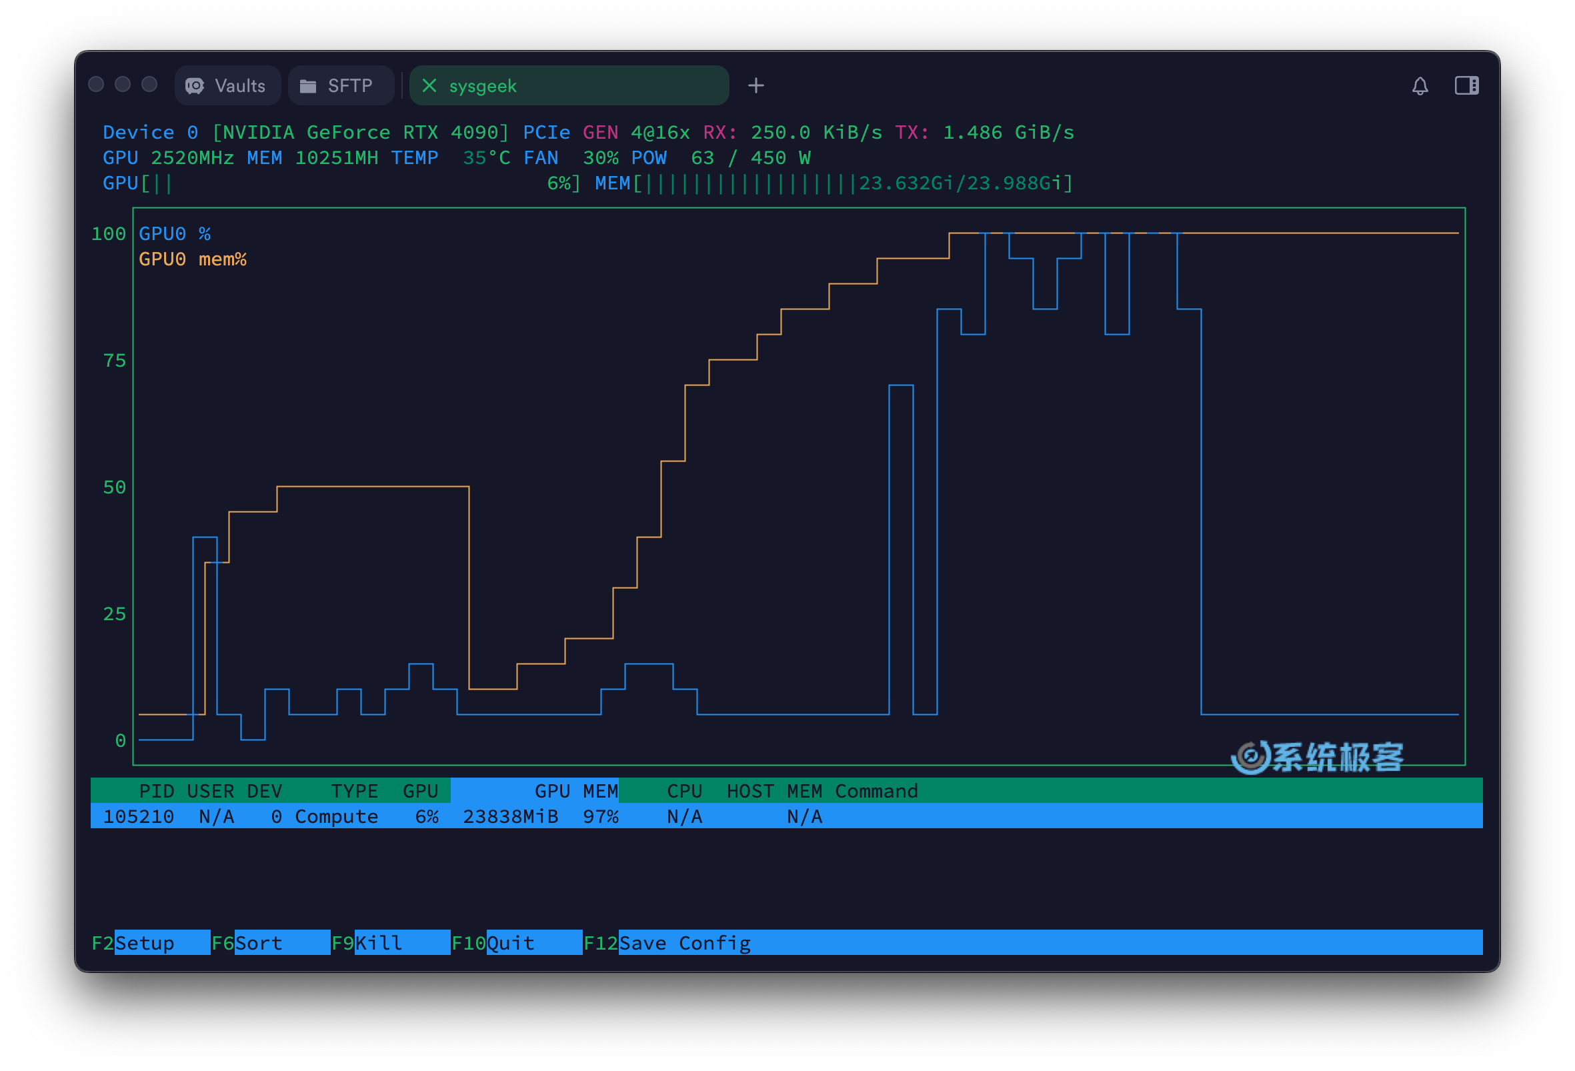The image size is (1575, 1071).
Task: Open notifications bell icon
Action: point(1420,86)
